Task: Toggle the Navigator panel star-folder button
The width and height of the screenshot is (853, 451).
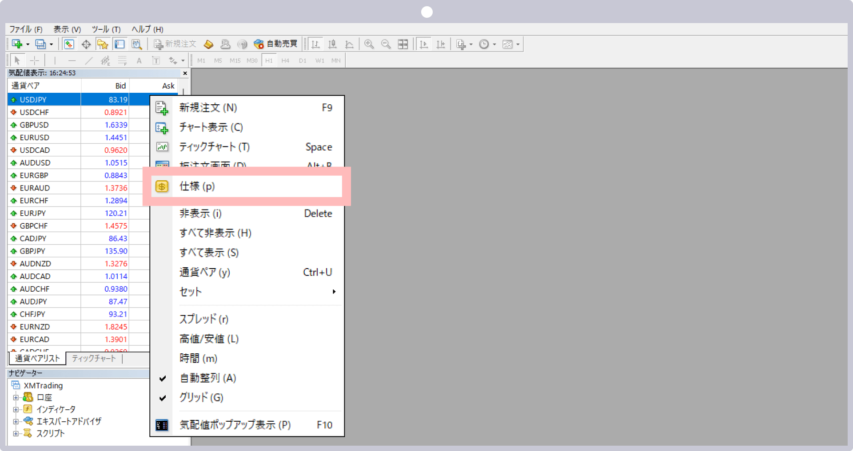Action: tap(103, 44)
